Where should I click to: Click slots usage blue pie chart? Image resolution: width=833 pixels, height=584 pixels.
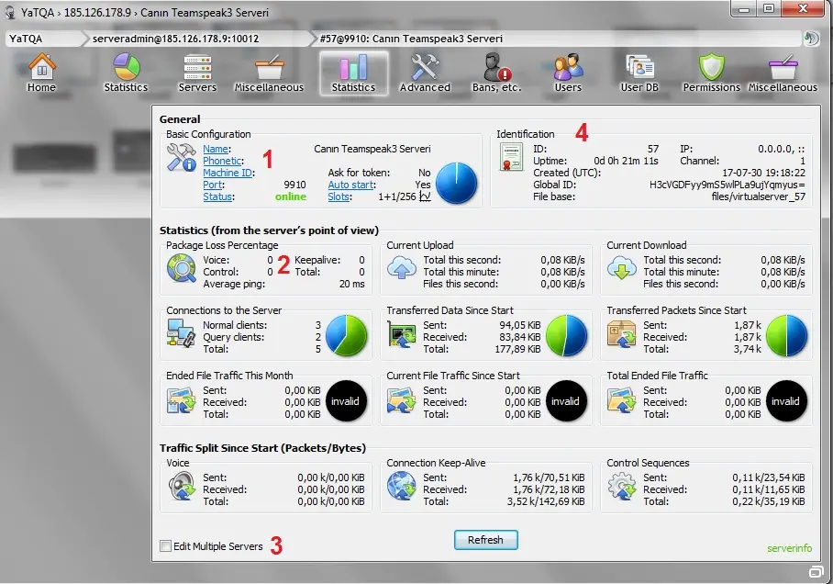tap(456, 183)
